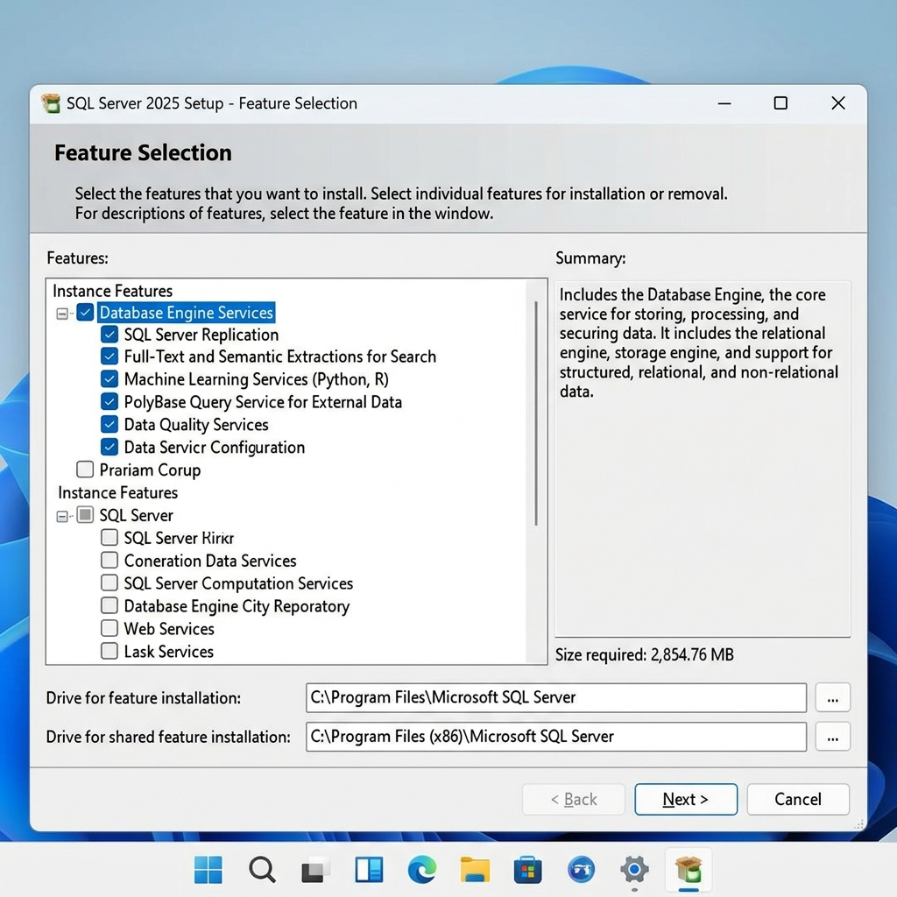Click the disabled < Back button
This screenshot has height=897, width=897.
point(573,799)
